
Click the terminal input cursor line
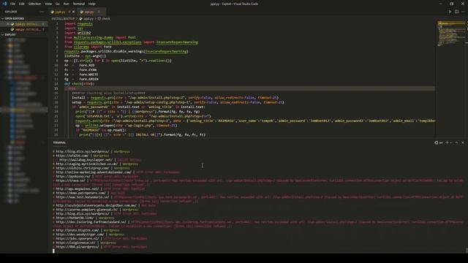point(53,251)
